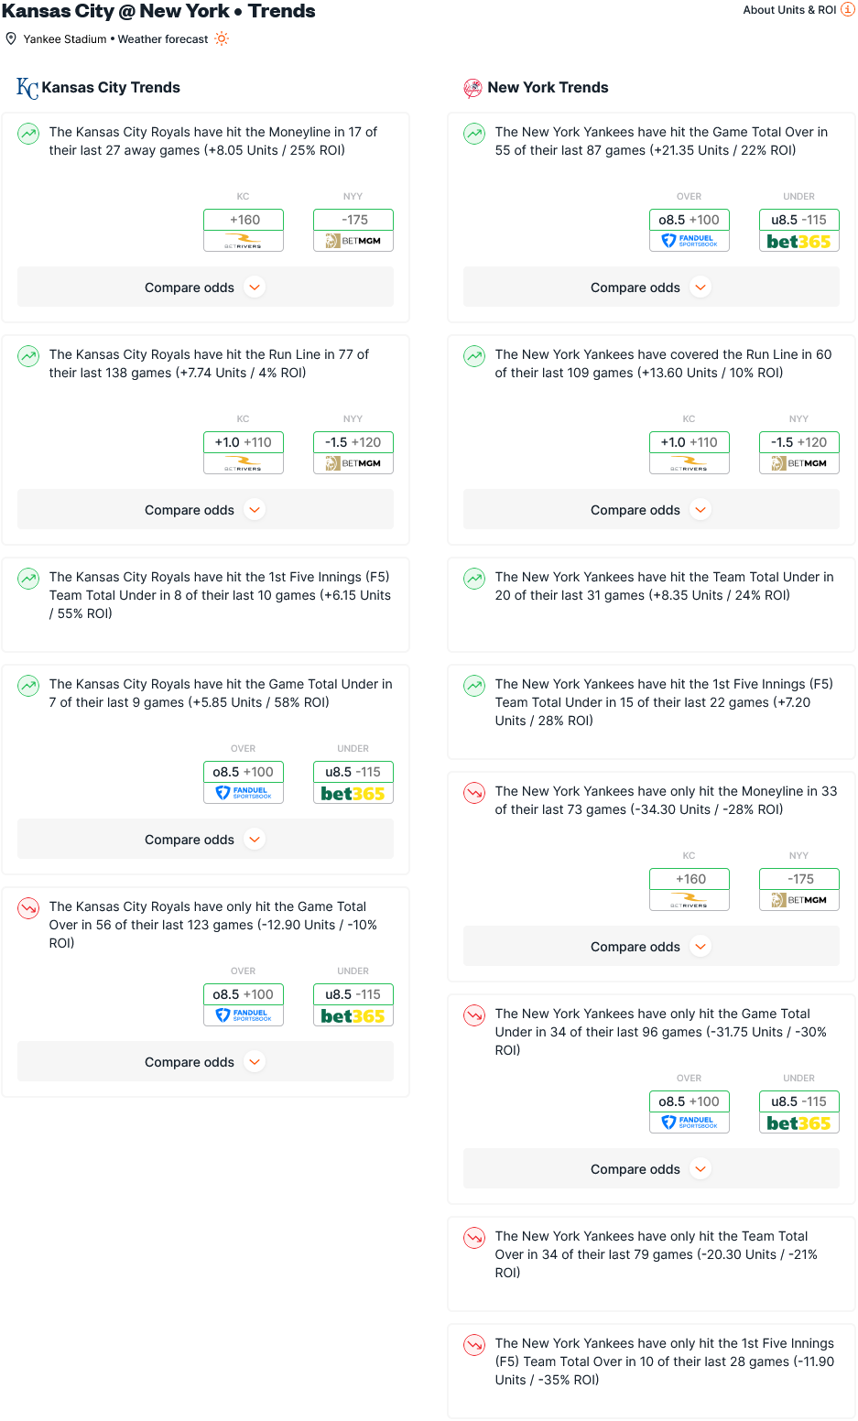Screen dimensions: 858x1421
Task: Pick u8.5 -115 bet365 in Royals Game Total Under card
Action: pos(353,782)
